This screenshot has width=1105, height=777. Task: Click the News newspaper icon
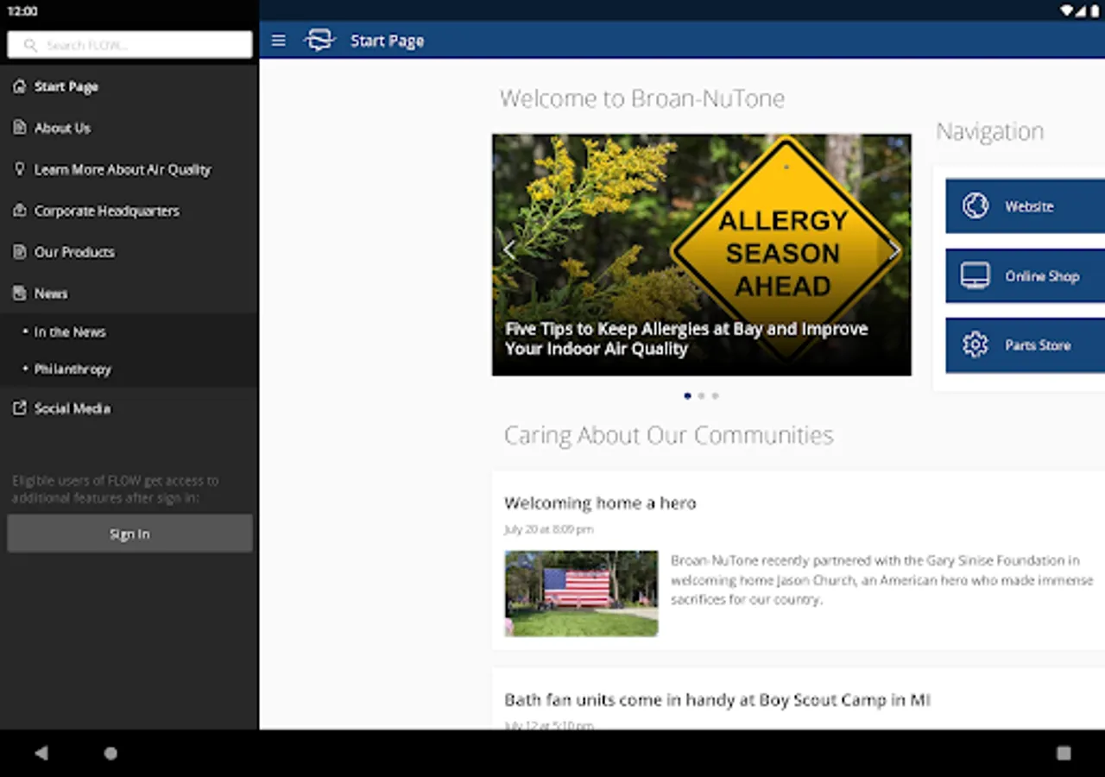click(20, 294)
